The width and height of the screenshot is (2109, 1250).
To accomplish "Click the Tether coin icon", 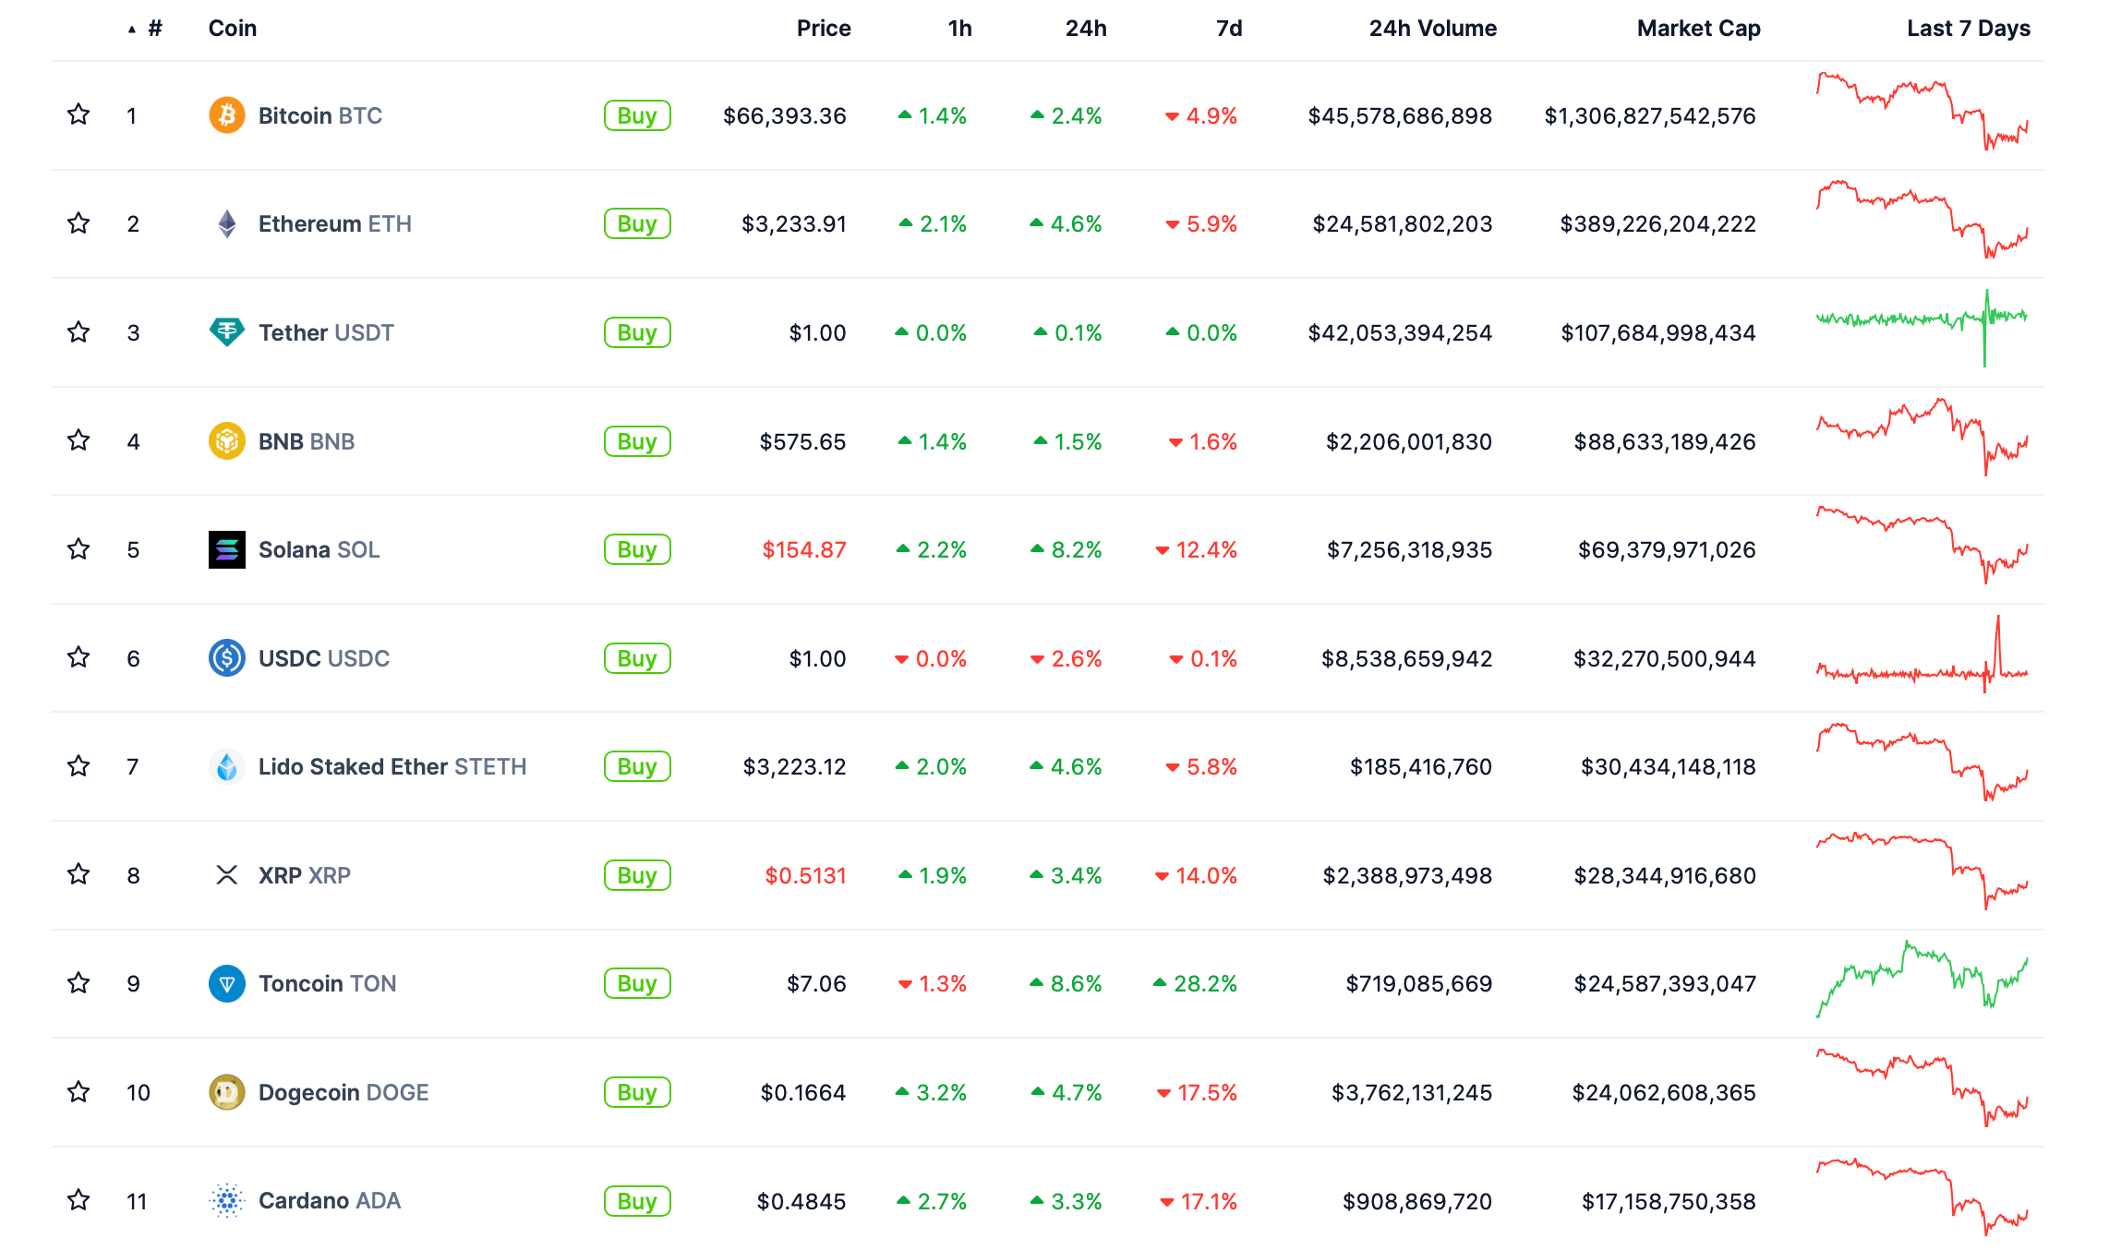I will click(x=226, y=332).
